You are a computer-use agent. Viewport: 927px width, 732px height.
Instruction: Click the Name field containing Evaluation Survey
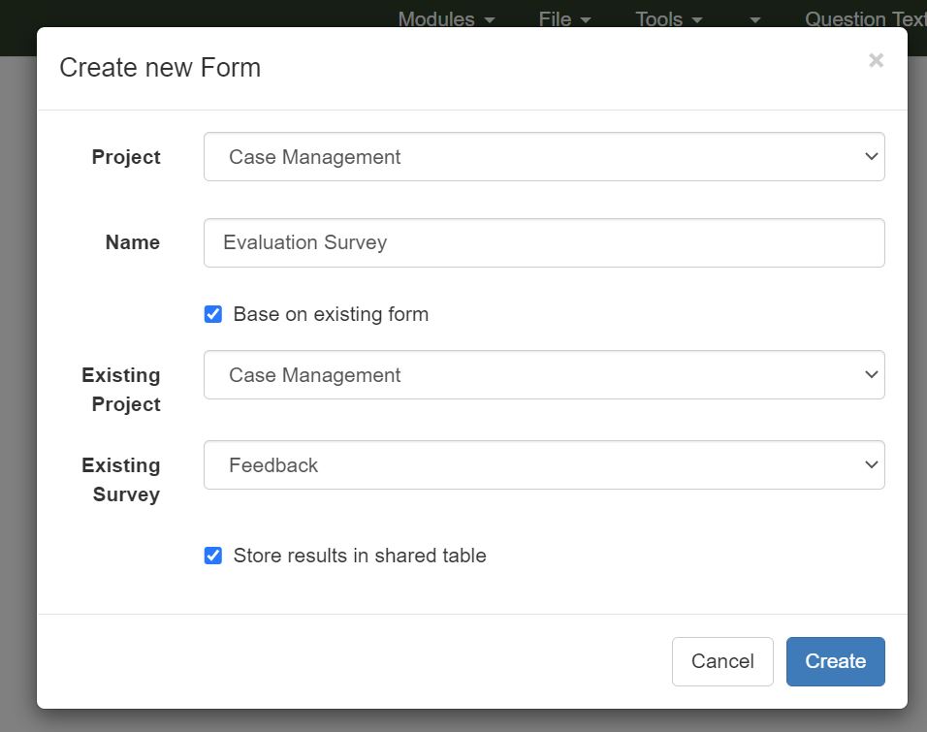click(x=544, y=242)
